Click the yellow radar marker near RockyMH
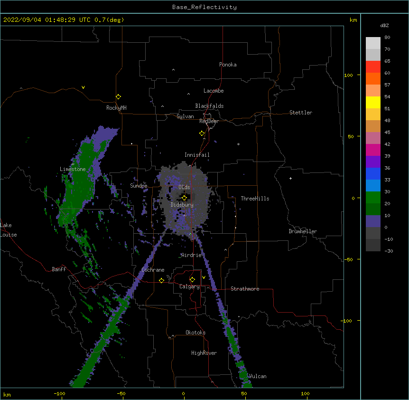Image resolution: width=409 pixels, height=400 pixels. (x=119, y=97)
